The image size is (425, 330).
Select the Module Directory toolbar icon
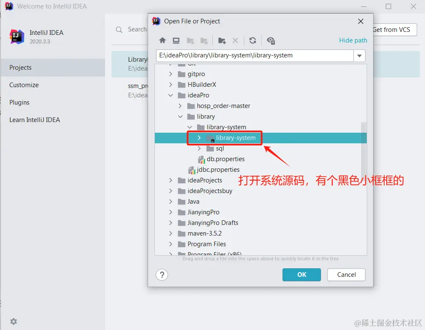tap(204, 41)
